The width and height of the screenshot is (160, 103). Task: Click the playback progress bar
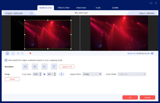[76, 53]
